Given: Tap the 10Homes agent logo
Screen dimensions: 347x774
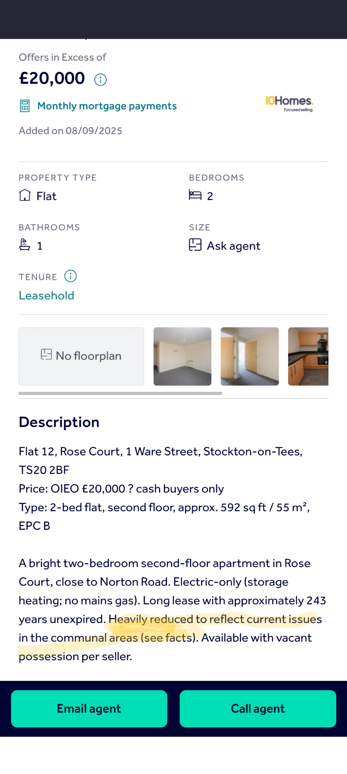Looking at the screenshot, I should pos(289,103).
